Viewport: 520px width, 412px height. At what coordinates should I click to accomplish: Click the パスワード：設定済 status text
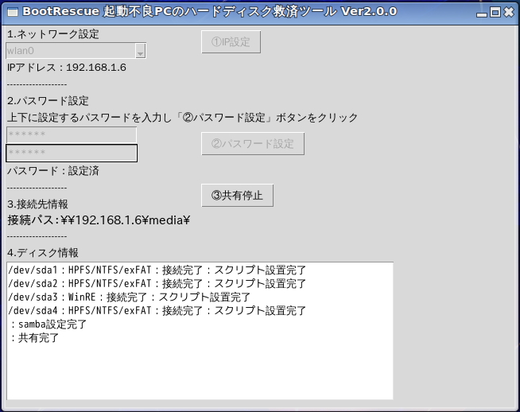coord(53,171)
